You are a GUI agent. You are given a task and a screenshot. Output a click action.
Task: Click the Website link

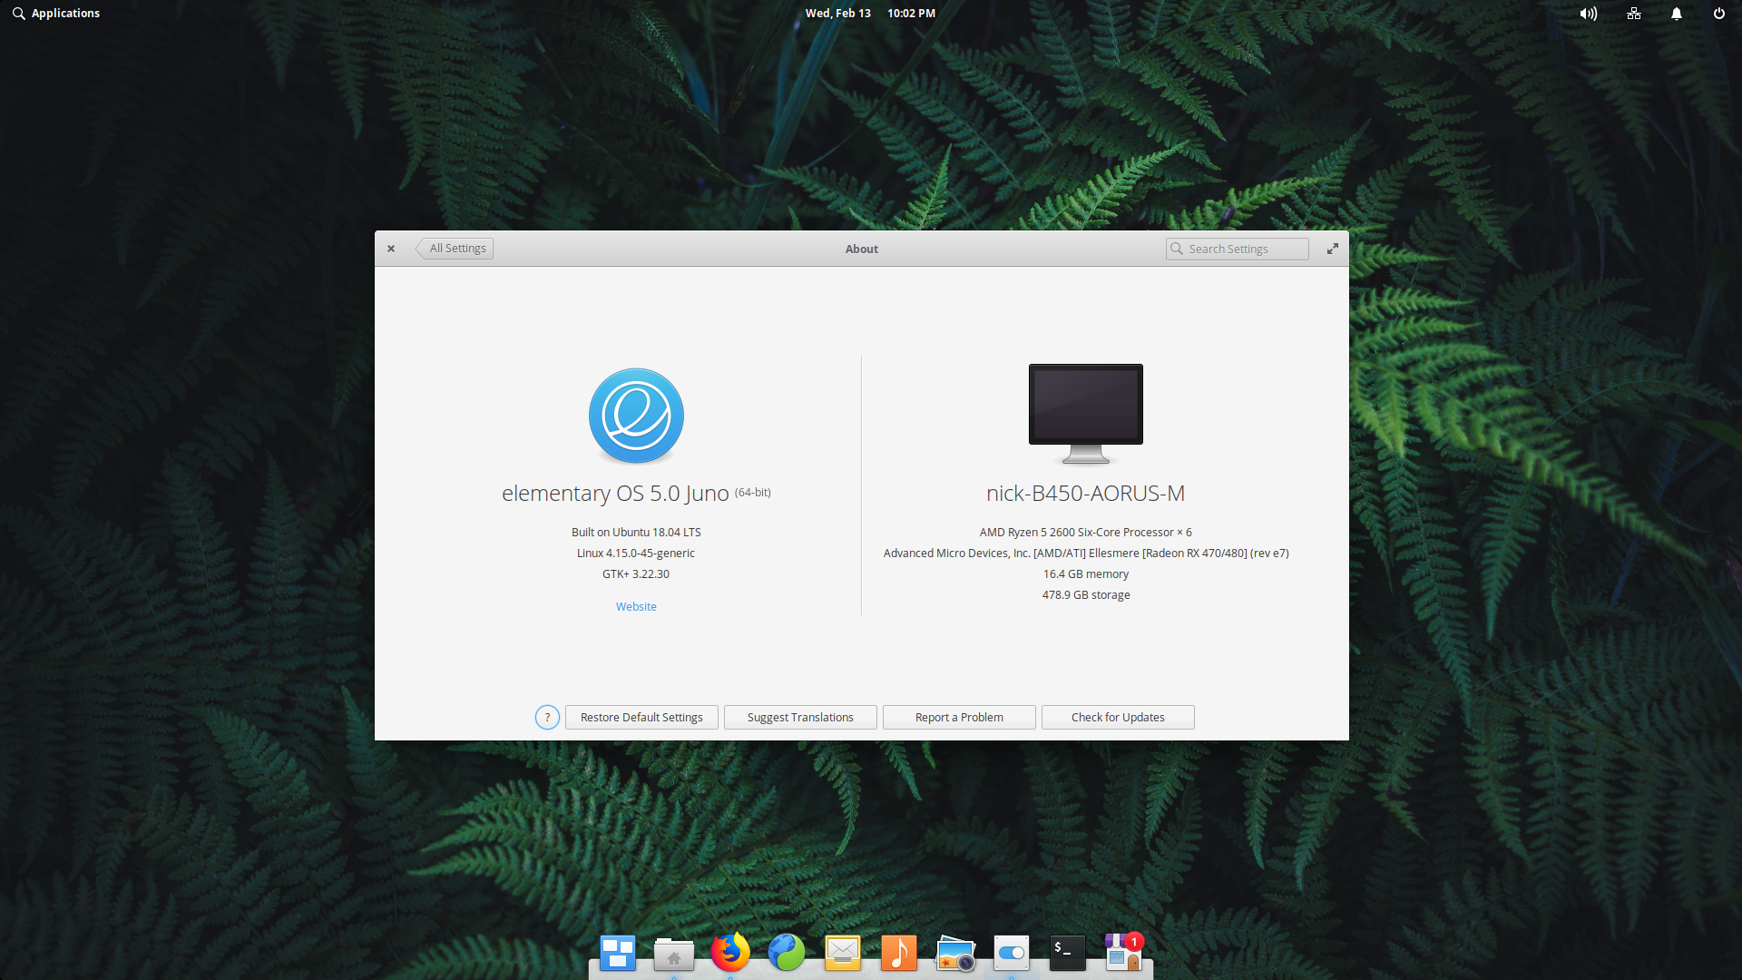(x=636, y=607)
